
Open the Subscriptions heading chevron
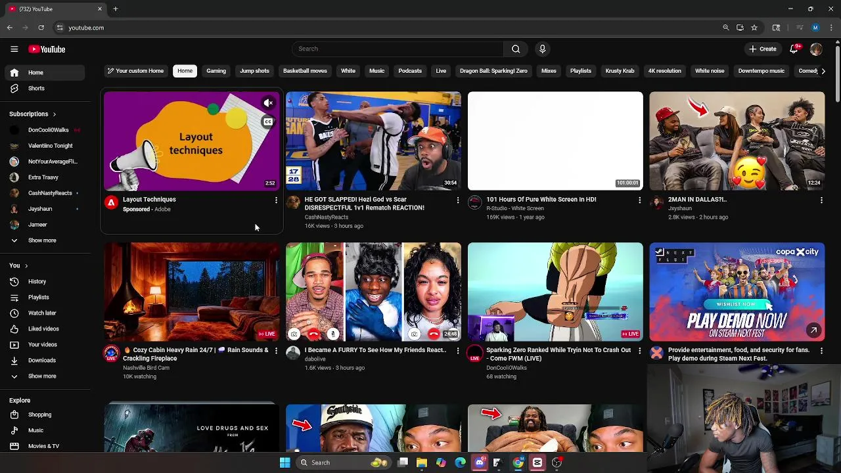coord(54,114)
